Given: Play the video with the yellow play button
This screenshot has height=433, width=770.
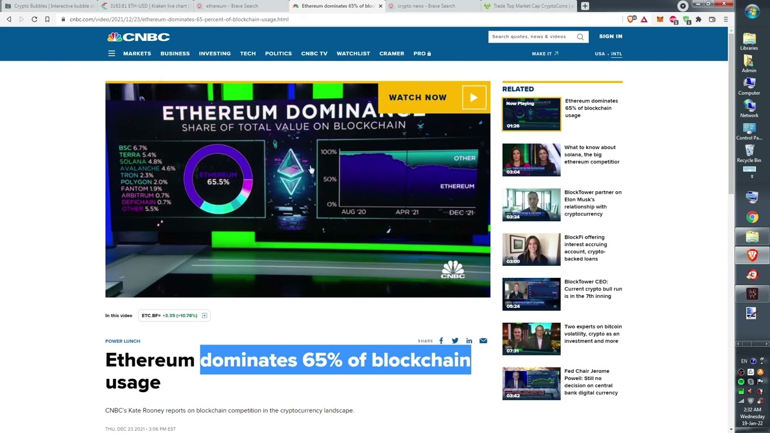Looking at the screenshot, I should pos(474,97).
